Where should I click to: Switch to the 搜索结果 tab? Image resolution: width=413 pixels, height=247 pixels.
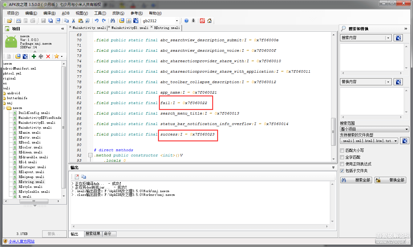[x=93, y=234]
